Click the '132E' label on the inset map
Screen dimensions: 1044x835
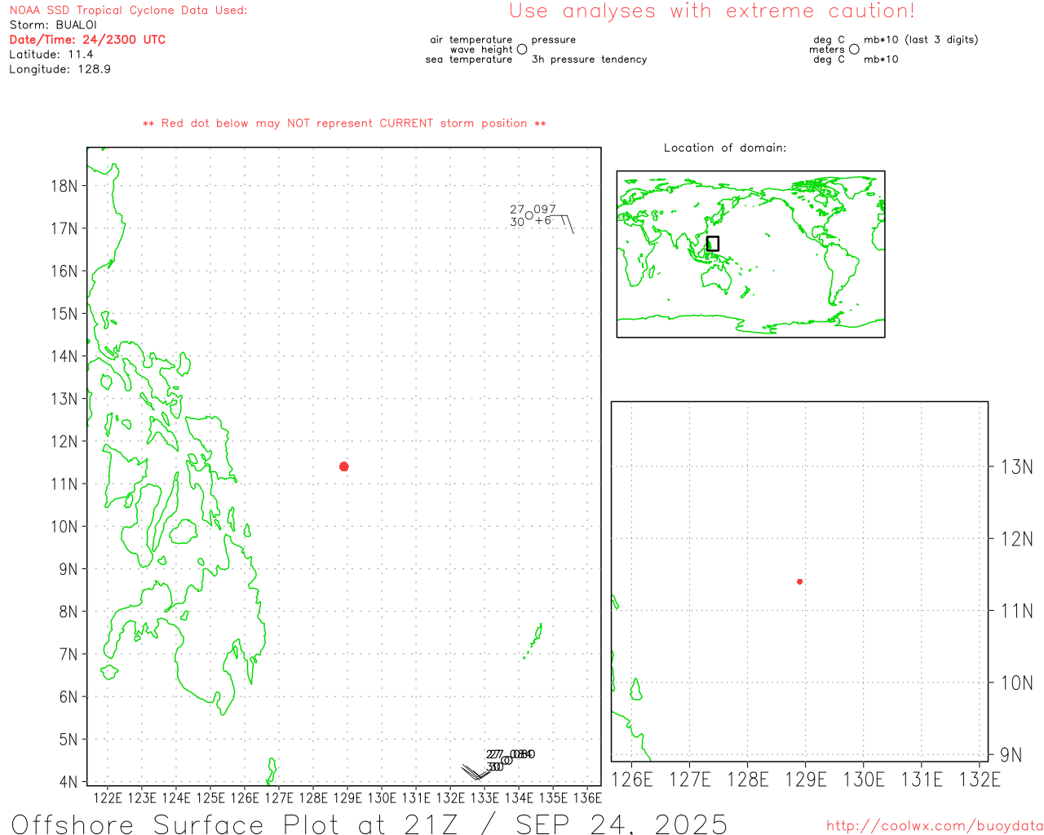[980, 780]
